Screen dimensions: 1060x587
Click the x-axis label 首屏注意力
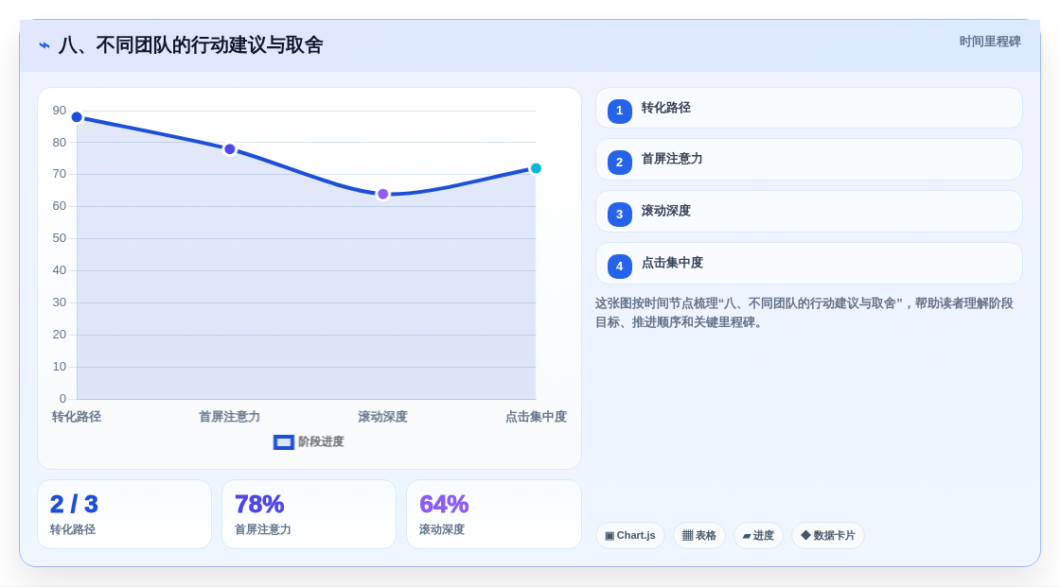pyautogui.click(x=229, y=417)
